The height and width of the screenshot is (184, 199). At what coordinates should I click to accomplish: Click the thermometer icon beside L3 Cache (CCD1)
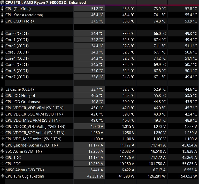(x=2, y=89)
